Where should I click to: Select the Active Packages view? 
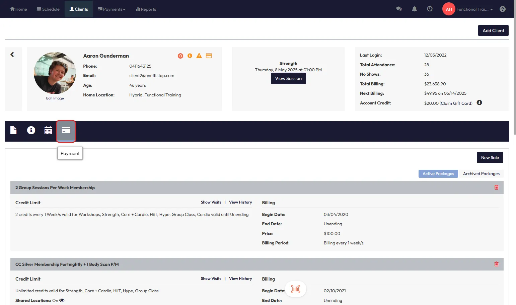click(438, 174)
